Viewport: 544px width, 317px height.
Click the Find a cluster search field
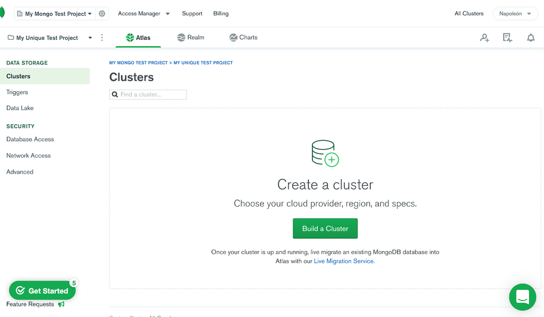click(x=148, y=95)
